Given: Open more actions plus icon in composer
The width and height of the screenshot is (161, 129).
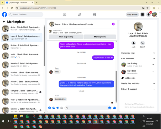Looking at the screenshot, I should coord(50,108).
